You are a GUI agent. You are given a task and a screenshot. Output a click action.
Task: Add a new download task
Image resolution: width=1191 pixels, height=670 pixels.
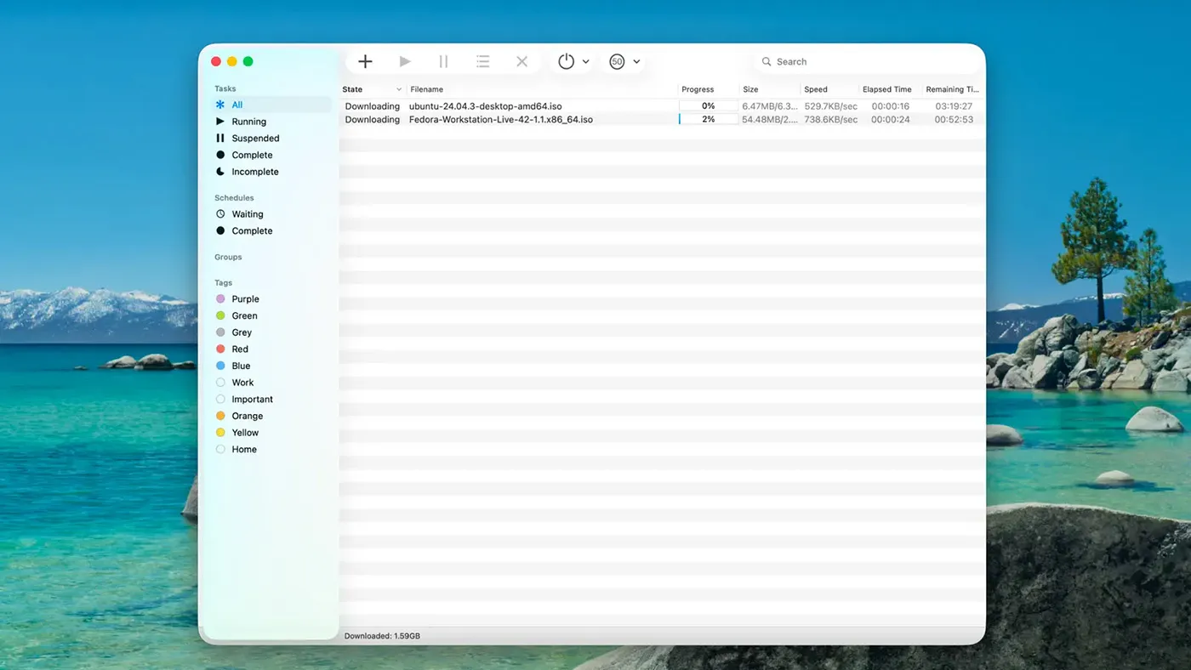click(365, 60)
